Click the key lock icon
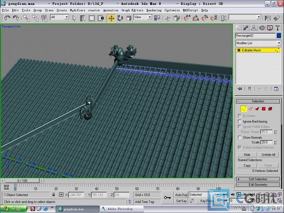 click(x=167, y=198)
